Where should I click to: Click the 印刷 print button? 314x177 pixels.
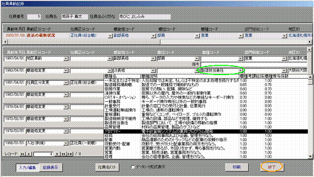(x=236, y=167)
